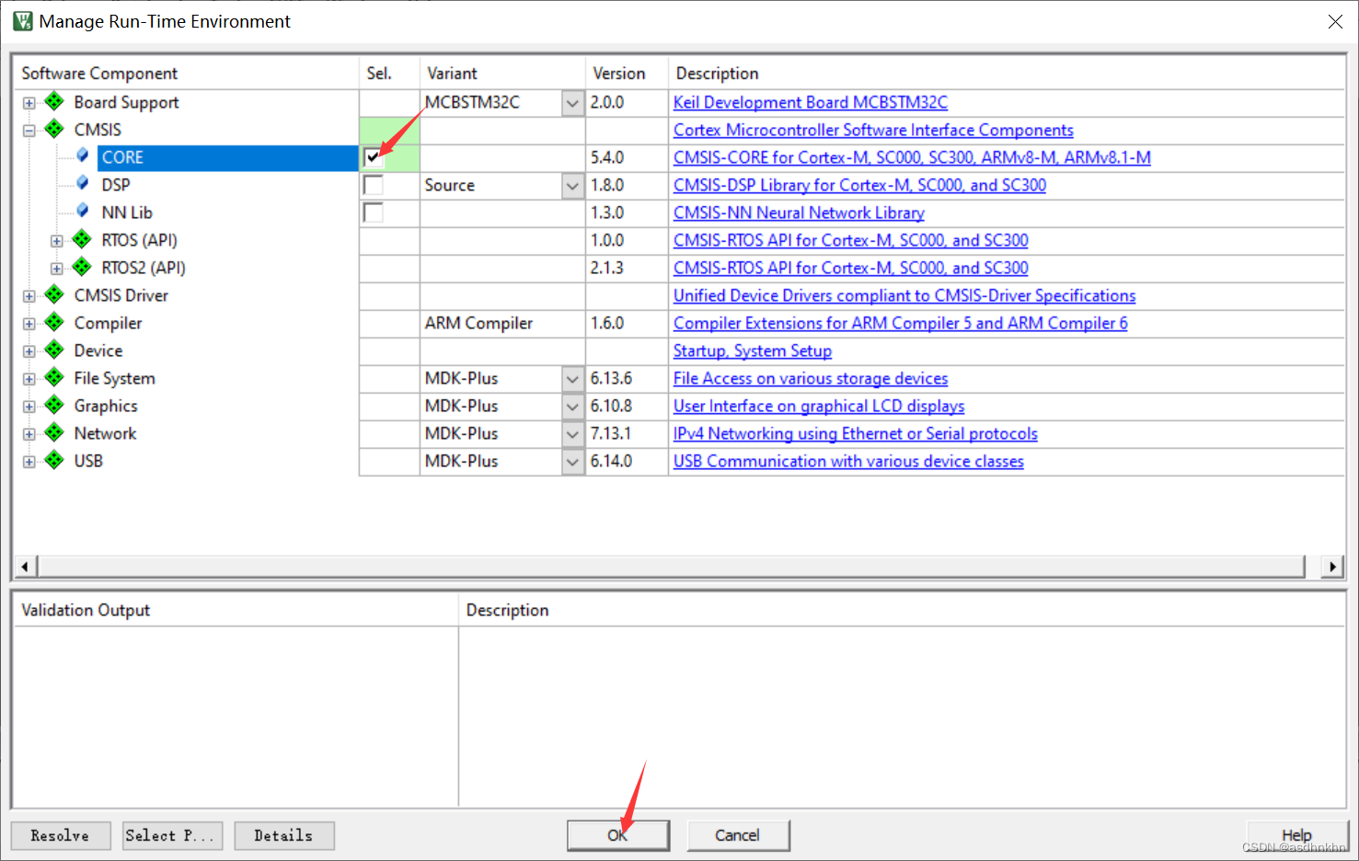Click the ARM Compiler variant cell
Image resolution: width=1359 pixels, height=861 pixels.
[502, 323]
